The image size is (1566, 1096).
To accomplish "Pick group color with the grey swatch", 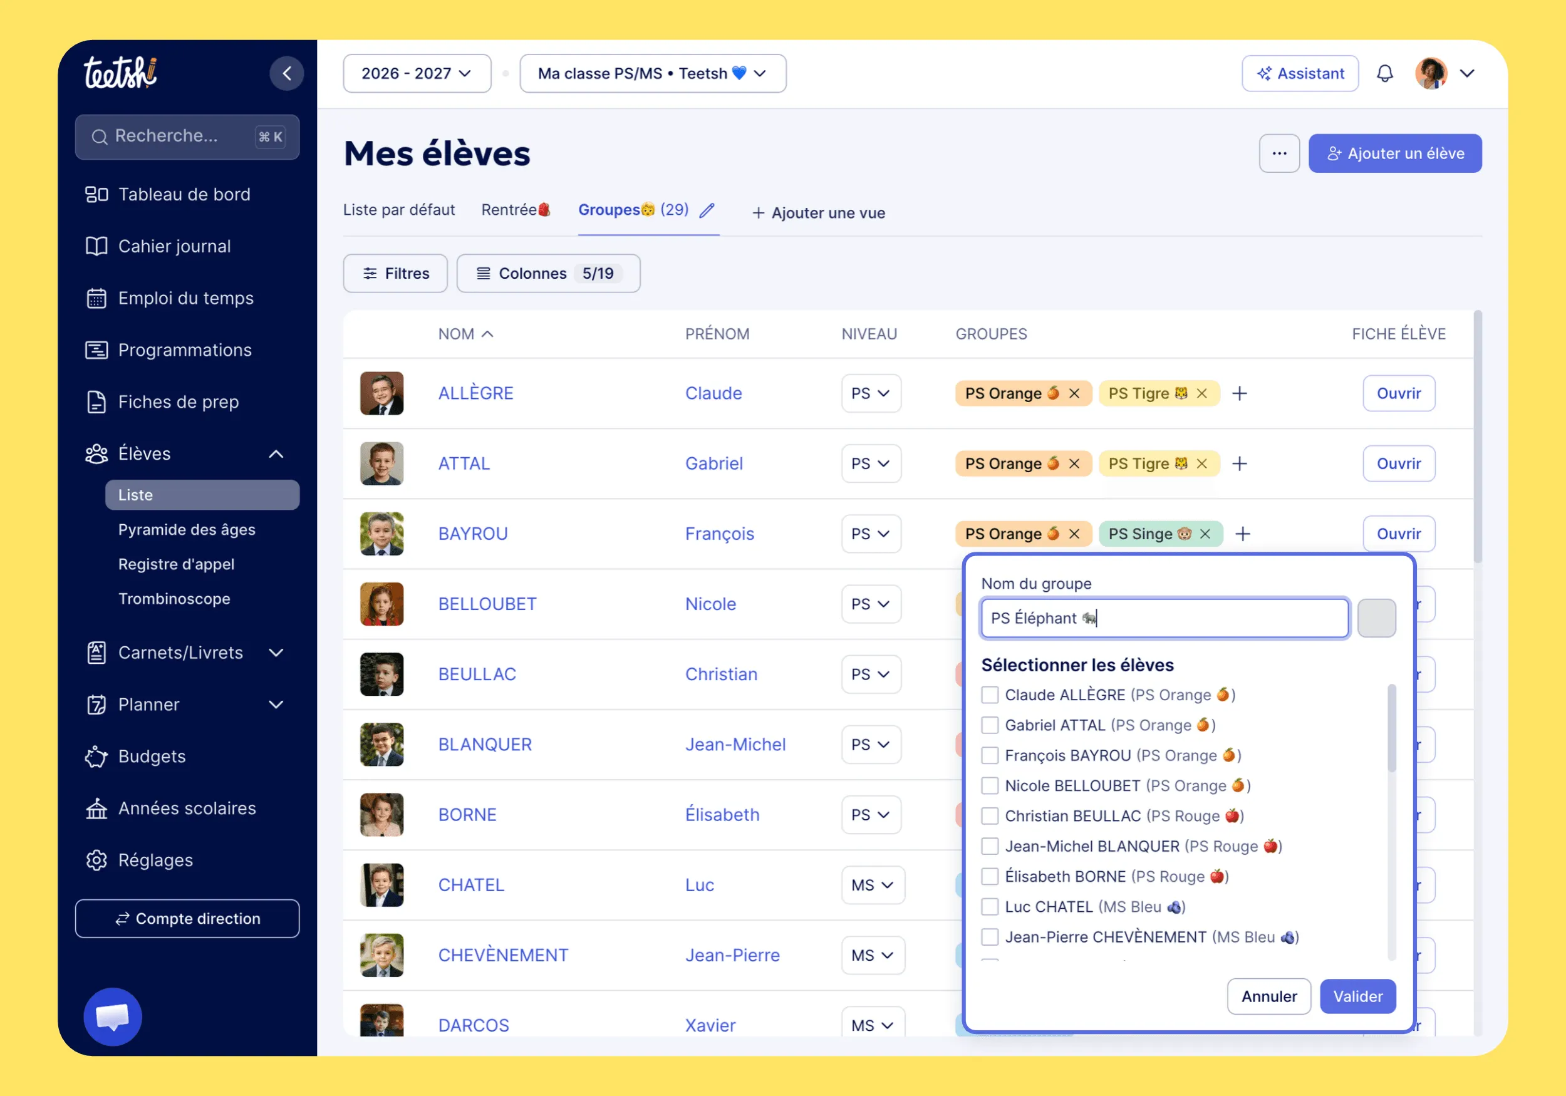I will point(1376,619).
